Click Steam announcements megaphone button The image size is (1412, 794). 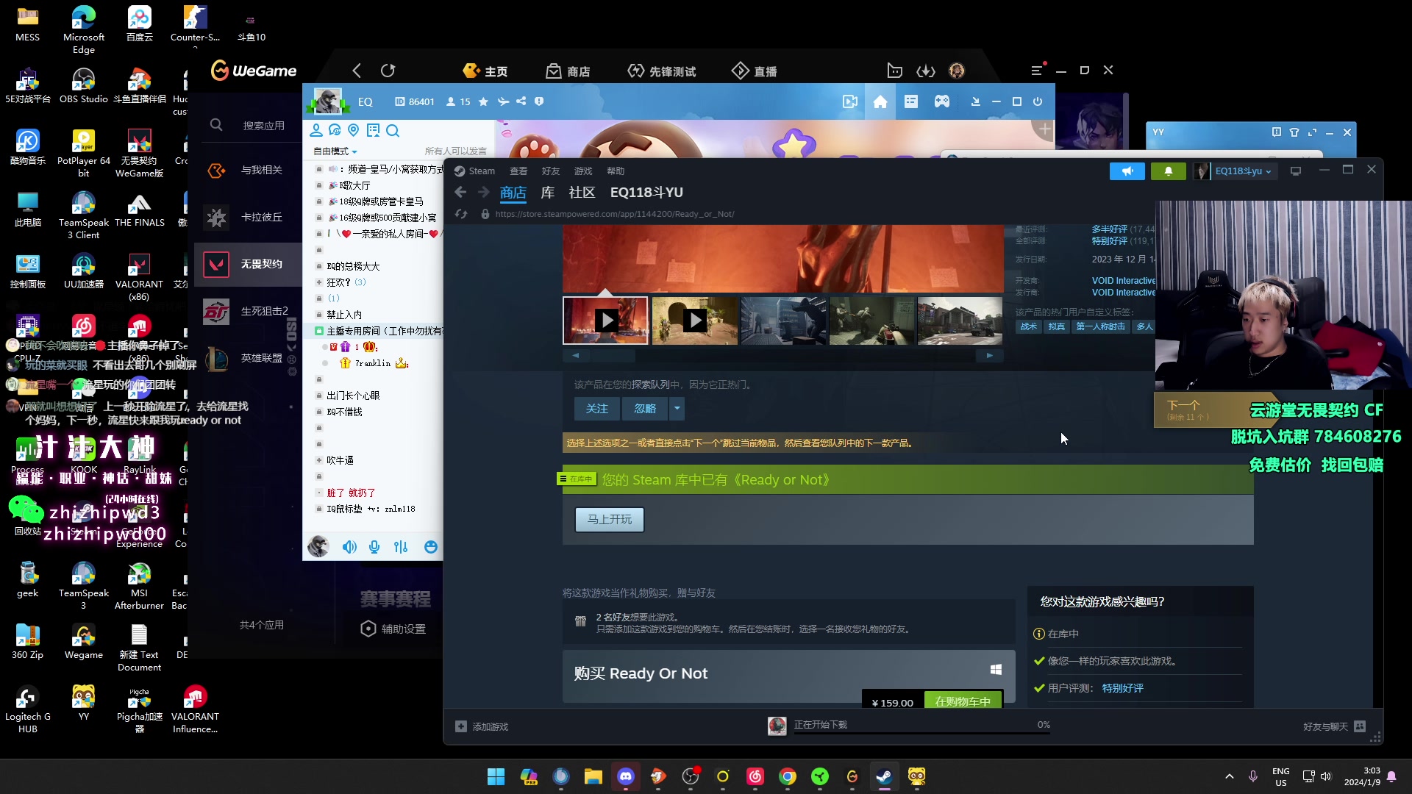[1127, 171]
